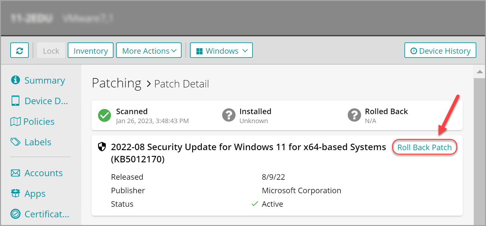Screen dimensions: 486x226
Task: Click the security shield icon beside patch title
Action: coord(102,147)
